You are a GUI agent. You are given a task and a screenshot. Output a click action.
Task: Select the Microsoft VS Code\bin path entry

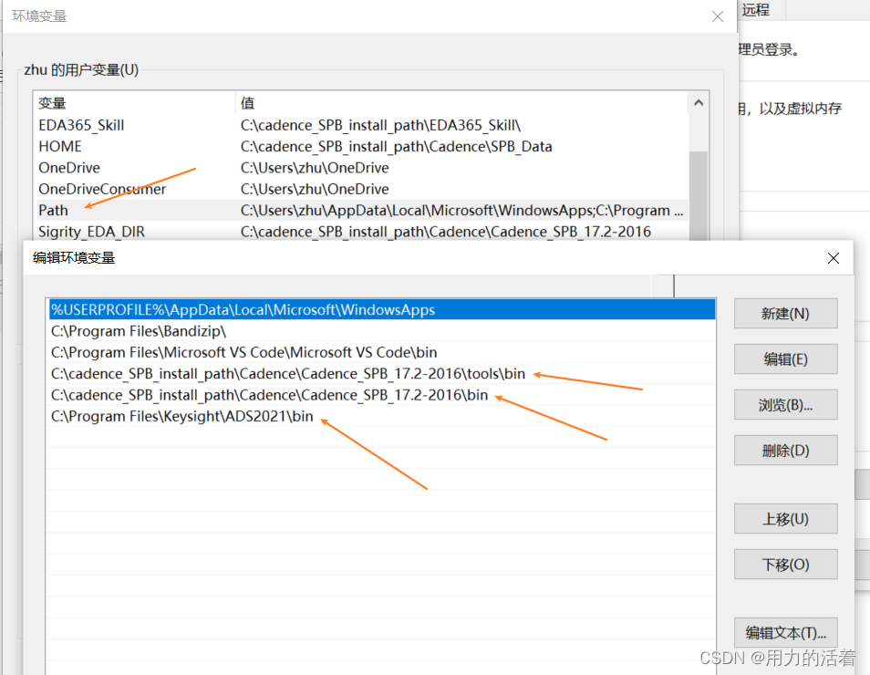[x=382, y=352]
